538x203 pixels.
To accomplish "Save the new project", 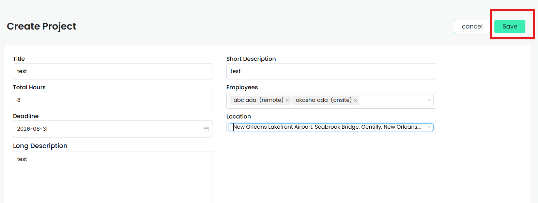I will [510, 26].
